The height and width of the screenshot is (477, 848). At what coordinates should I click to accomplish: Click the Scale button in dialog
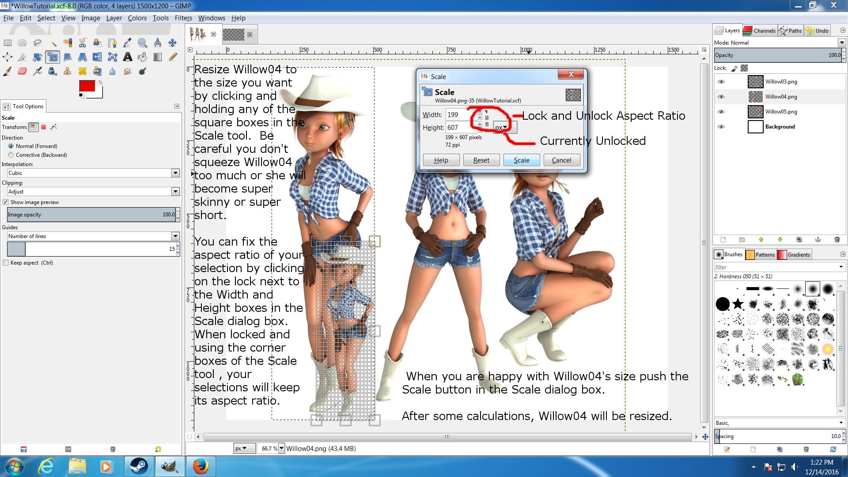coord(521,160)
